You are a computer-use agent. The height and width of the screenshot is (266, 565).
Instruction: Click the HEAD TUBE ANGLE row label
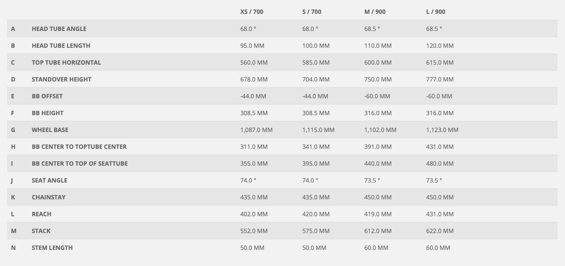pos(59,29)
